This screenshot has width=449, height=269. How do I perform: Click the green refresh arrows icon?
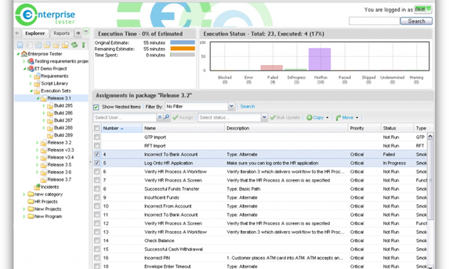pyautogui.click(x=74, y=45)
